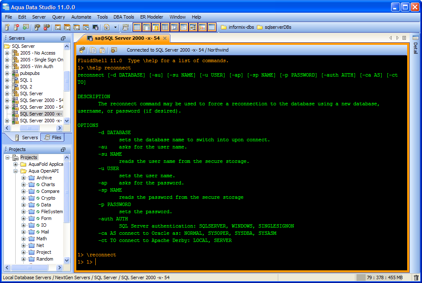Click the copy icon in FluidShell toolbar

pyautogui.click(x=93, y=50)
